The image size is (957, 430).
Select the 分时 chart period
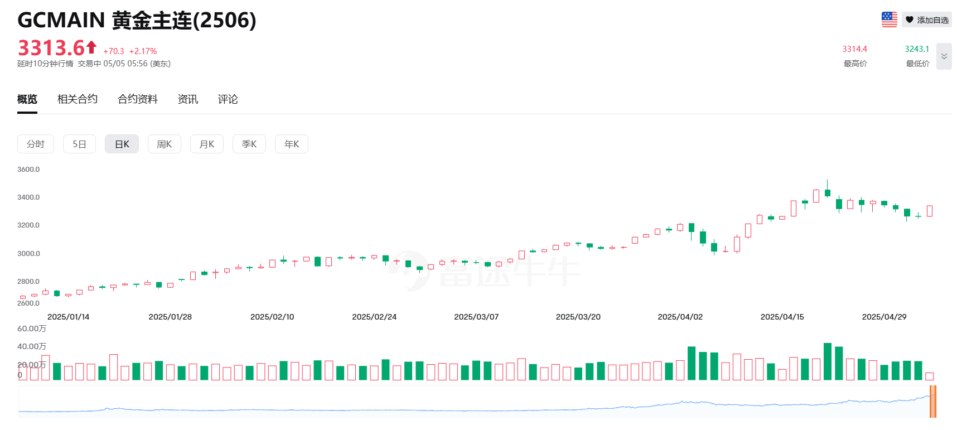(x=36, y=144)
